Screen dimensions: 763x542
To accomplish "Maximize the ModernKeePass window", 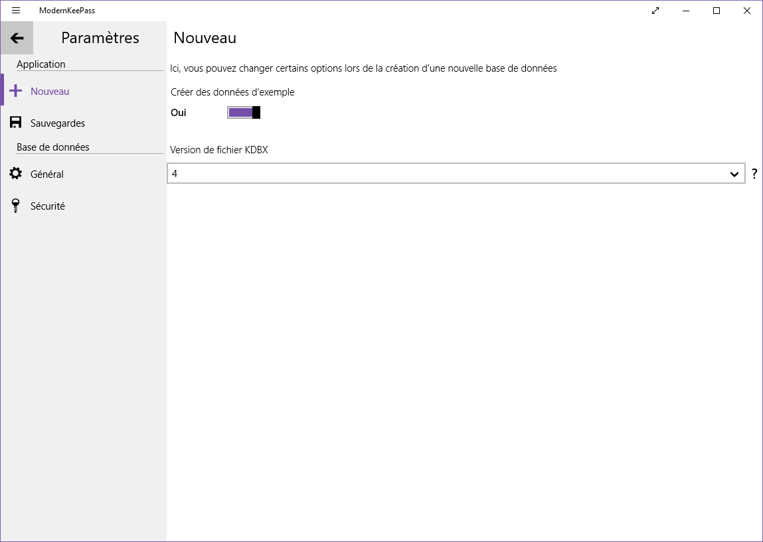I will [717, 11].
